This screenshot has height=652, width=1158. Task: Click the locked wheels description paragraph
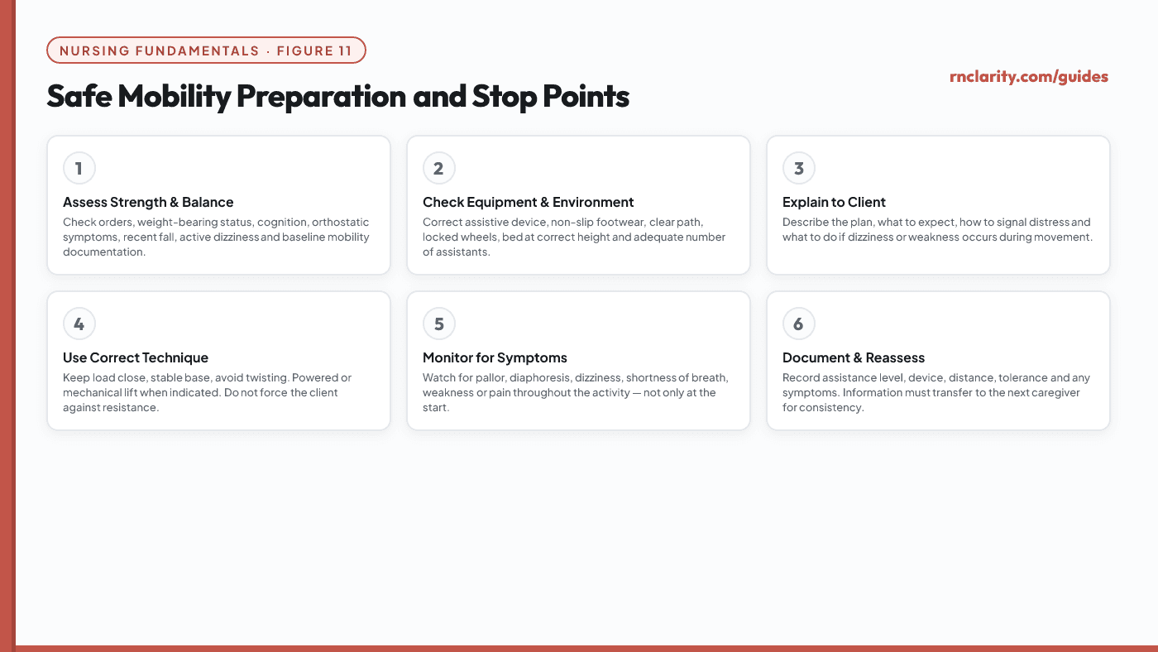574,237
